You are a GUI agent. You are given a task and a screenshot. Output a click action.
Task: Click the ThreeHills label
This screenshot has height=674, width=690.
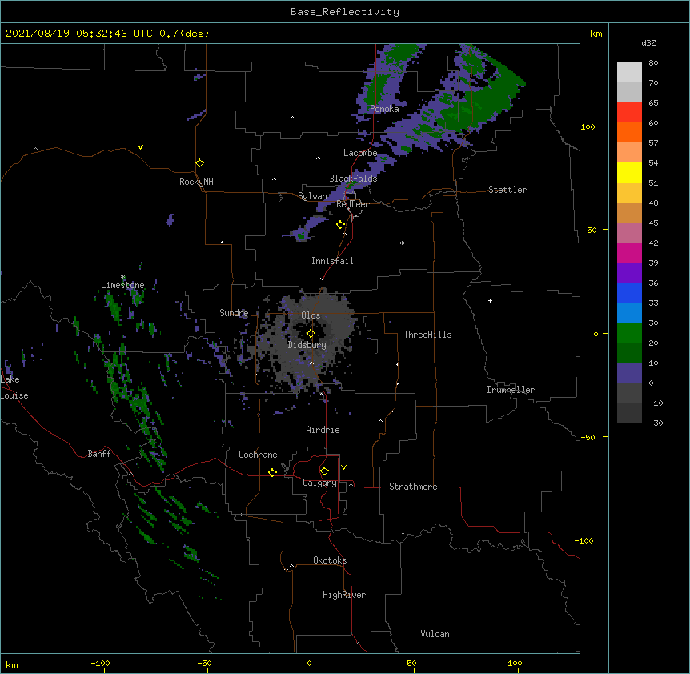click(427, 335)
